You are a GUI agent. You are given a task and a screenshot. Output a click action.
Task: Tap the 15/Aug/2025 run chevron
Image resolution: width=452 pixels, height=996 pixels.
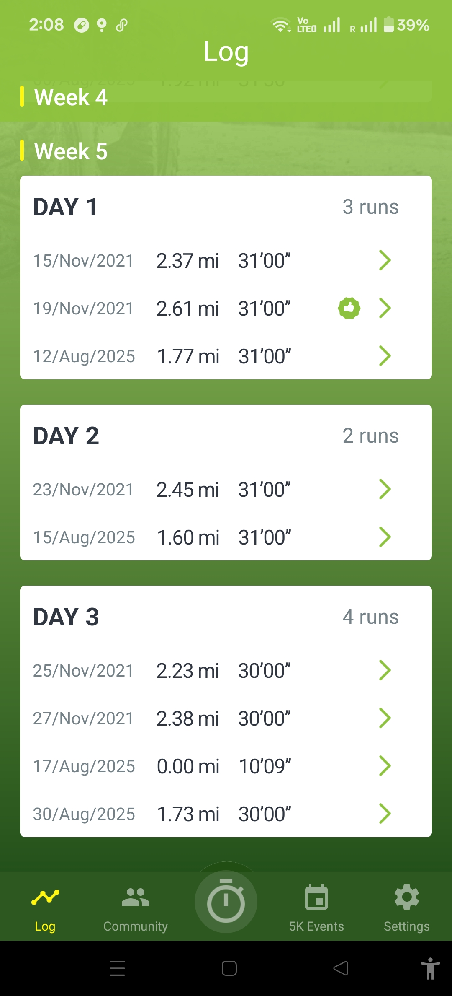[x=385, y=537]
